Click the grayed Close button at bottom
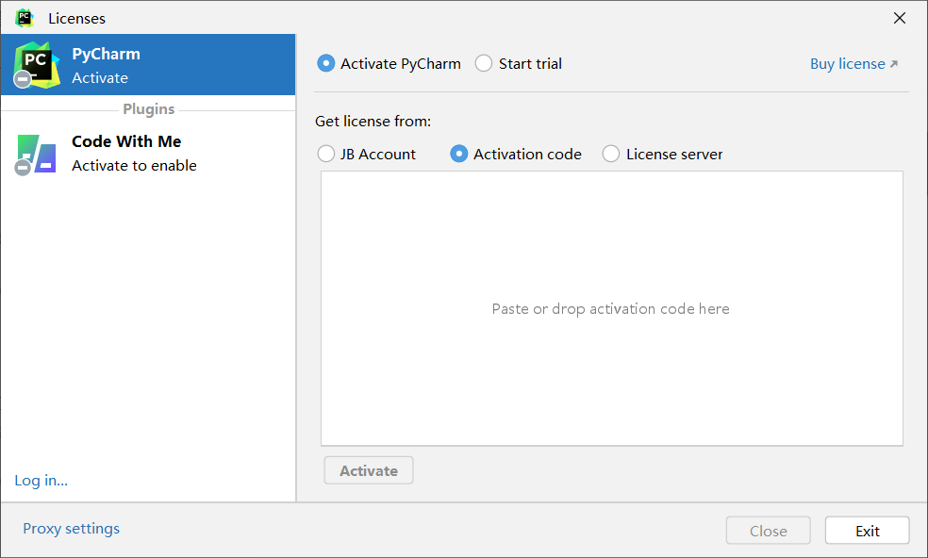The width and height of the screenshot is (928, 558). [769, 531]
